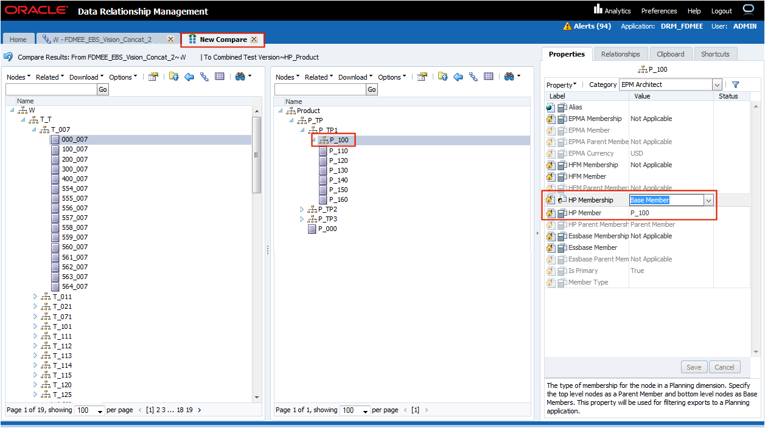
Task: Click the grid view icon in left pane toolbar
Action: pos(219,77)
